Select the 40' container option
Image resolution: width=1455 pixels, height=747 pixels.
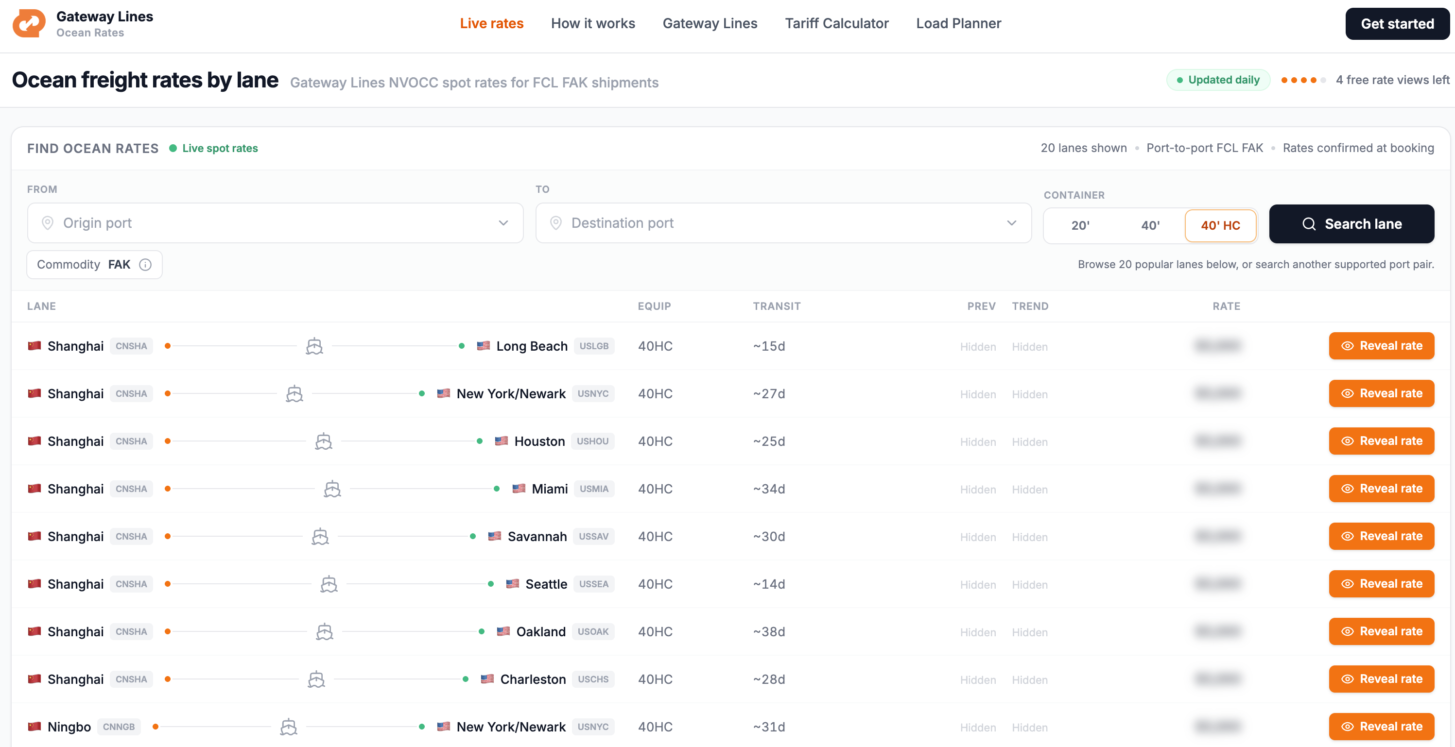coord(1151,225)
